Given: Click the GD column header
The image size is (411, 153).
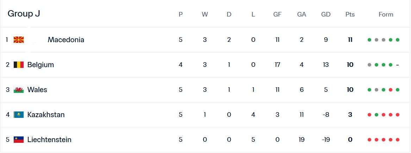Looking at the screenshot, I should (326, 14).
